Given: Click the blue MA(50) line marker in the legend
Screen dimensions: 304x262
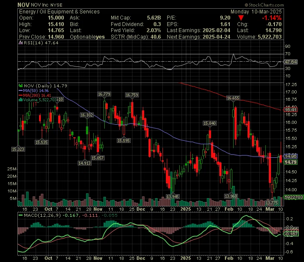Looking at the screenshot, I should coord(20,90).
